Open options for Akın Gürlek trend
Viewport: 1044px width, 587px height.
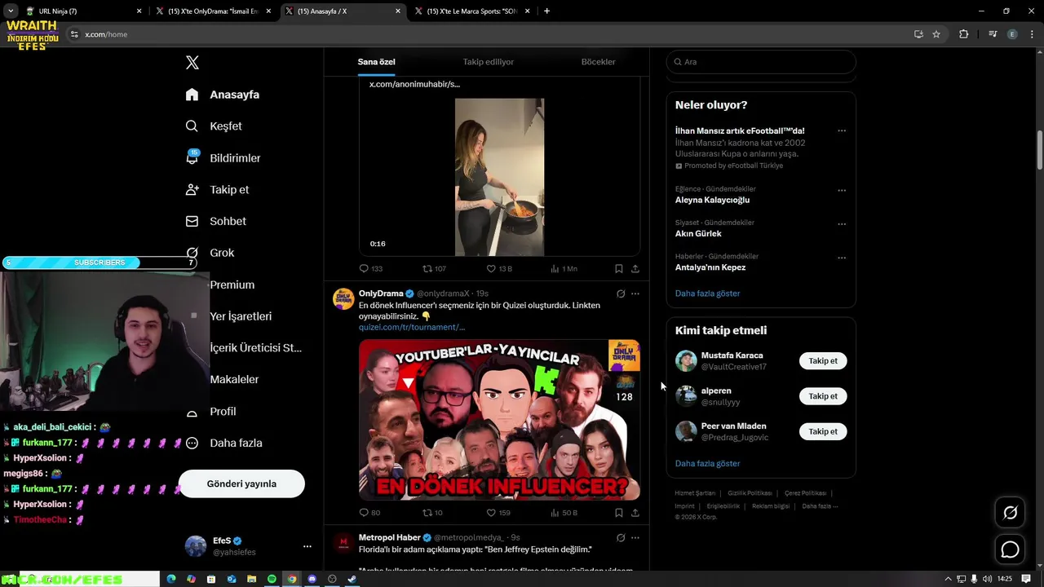tap(842, 224)
